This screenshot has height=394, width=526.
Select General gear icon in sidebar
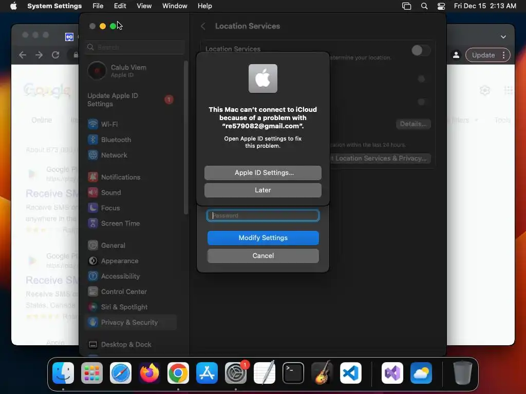click(x=92, y=245)
